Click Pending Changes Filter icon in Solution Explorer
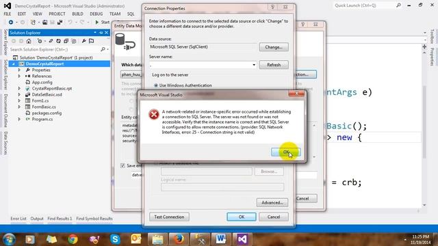 pyautogui.click(x=40, y=41)
